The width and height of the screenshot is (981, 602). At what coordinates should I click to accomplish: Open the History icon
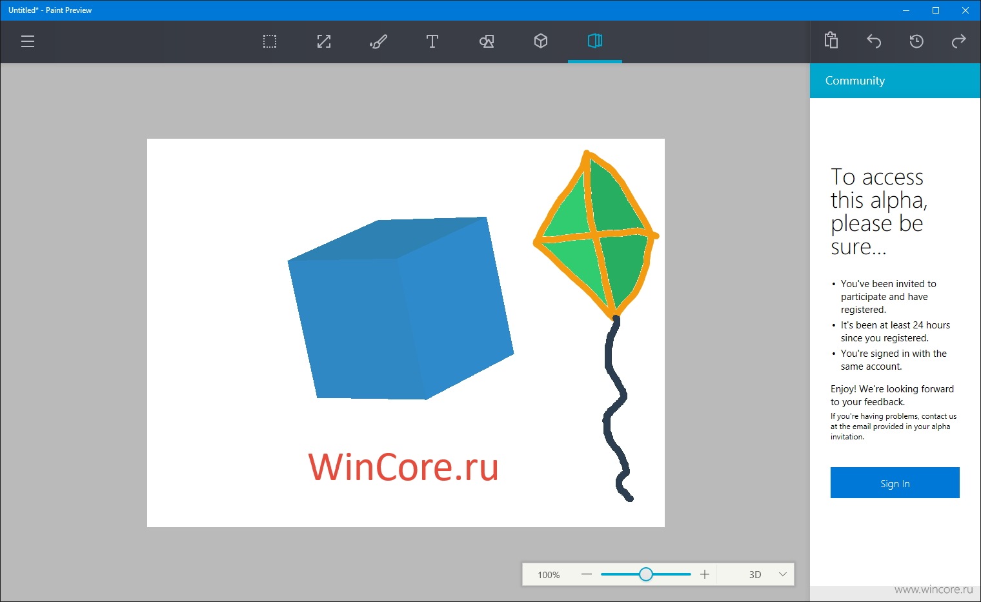pyautogui.click(x=916, y=41)
